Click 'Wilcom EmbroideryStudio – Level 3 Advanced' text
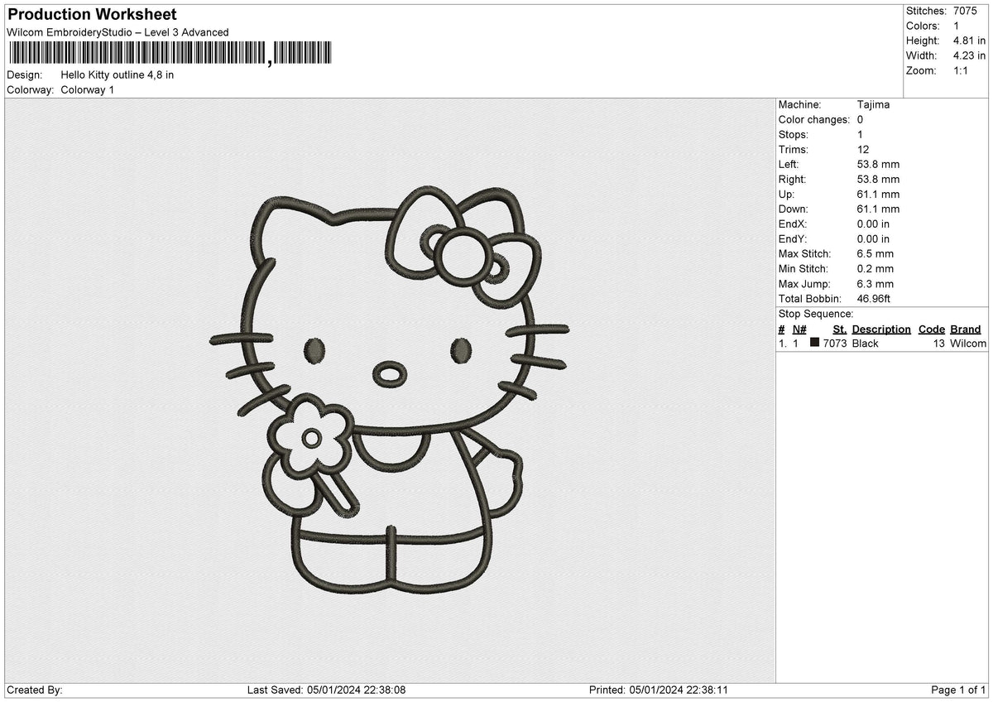Image resolution: width=993 pixels, height=702 pixels. click(118, 32)
